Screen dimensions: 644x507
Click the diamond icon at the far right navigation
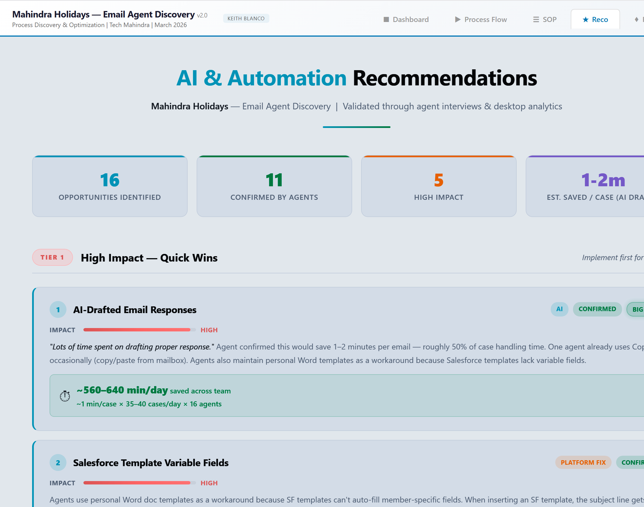click(636, 19)
